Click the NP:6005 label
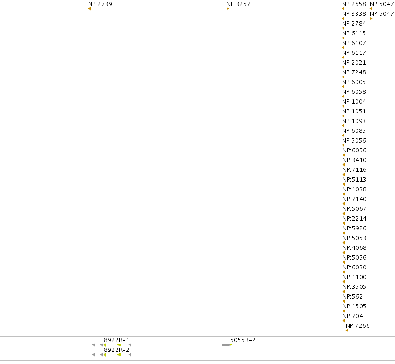 tap(354, 82)
